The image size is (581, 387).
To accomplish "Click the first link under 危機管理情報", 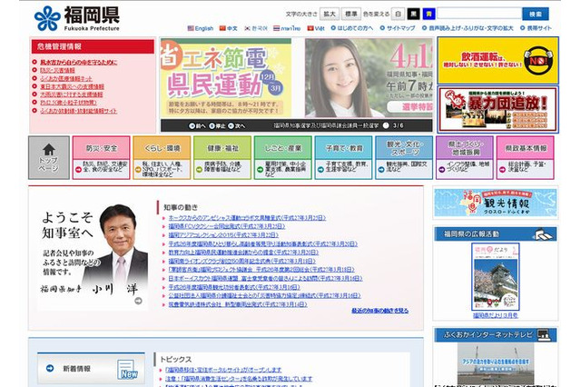I will (x=79, y=63).
